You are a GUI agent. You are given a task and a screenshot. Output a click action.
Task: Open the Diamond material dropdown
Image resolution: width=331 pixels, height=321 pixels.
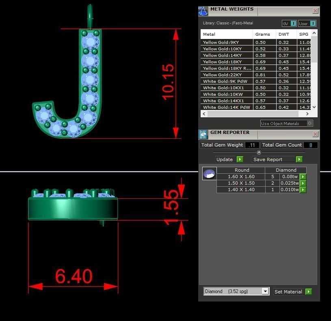265,291
